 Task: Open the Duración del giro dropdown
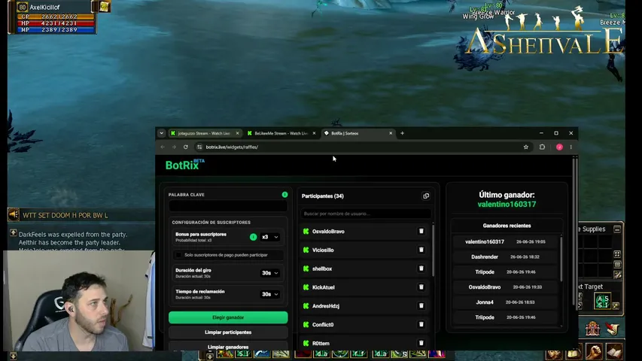[270, 273]
